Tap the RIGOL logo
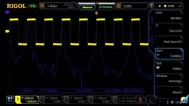The height and width of the screenshot is (106, 189). (16, 6)
